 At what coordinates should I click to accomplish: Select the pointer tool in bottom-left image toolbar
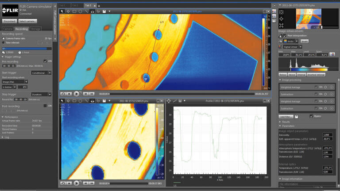tap(62, 101)
